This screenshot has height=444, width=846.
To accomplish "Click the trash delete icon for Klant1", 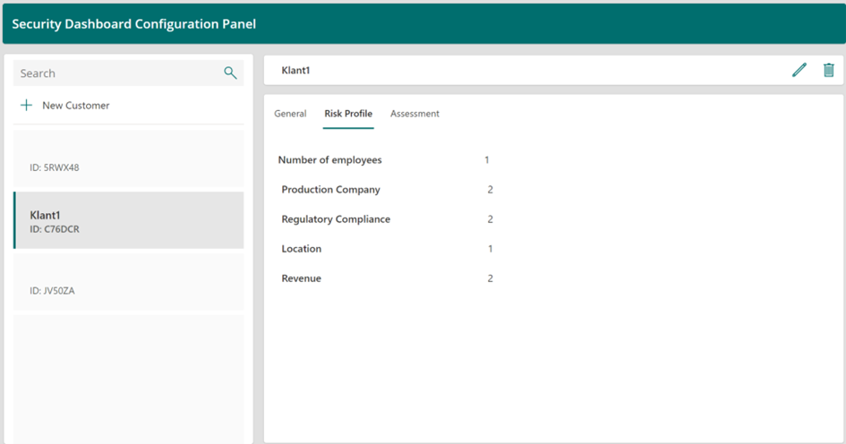I will pyautogui.click(x=829, y=70).
